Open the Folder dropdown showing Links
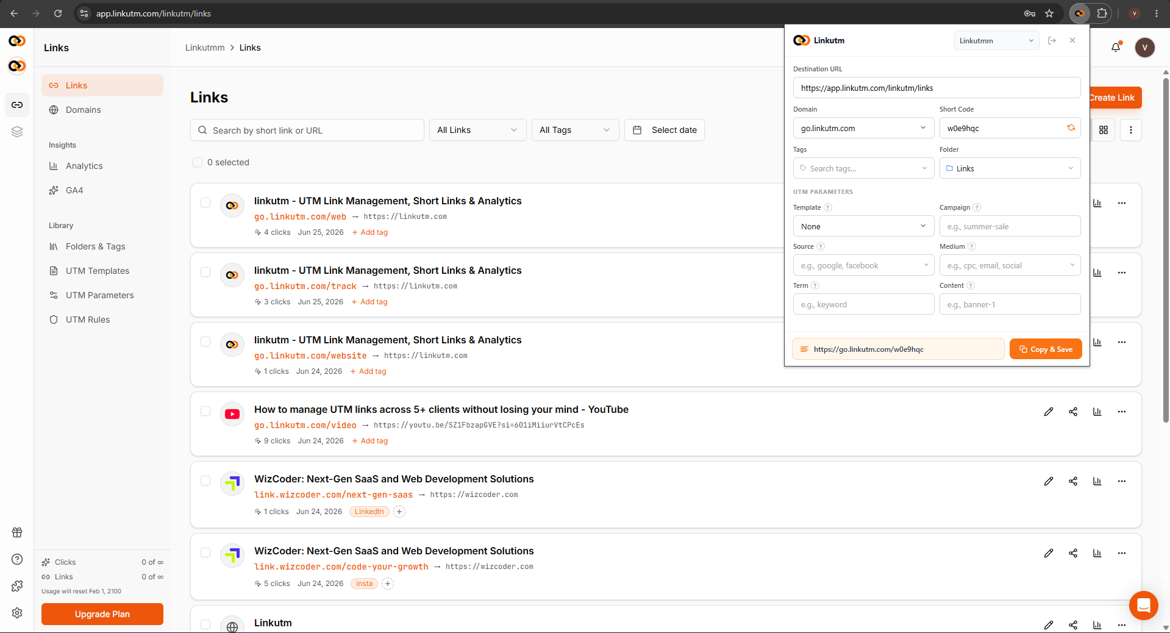 [1010, 168]
